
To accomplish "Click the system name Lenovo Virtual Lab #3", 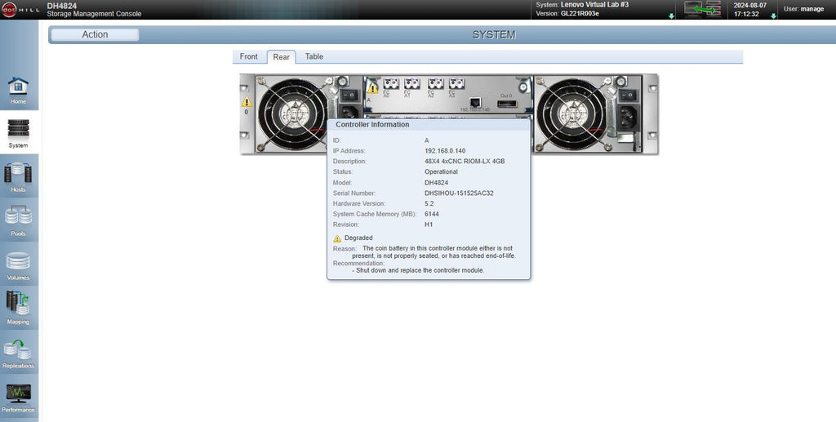I will click(x=594, y=5).
